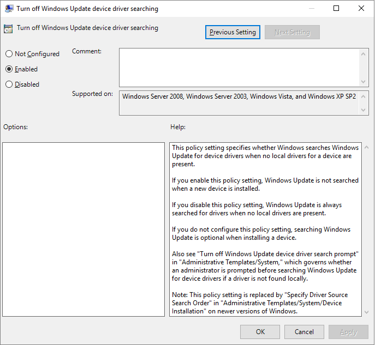Screen dimensions: 375x345
Task: Click the greyed-out Apply button
Action: (x=348, y=331)
